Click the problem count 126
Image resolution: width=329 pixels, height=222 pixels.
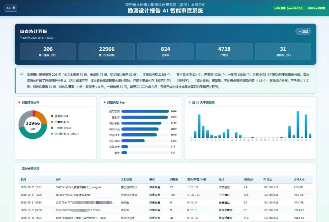click(172, 195)
